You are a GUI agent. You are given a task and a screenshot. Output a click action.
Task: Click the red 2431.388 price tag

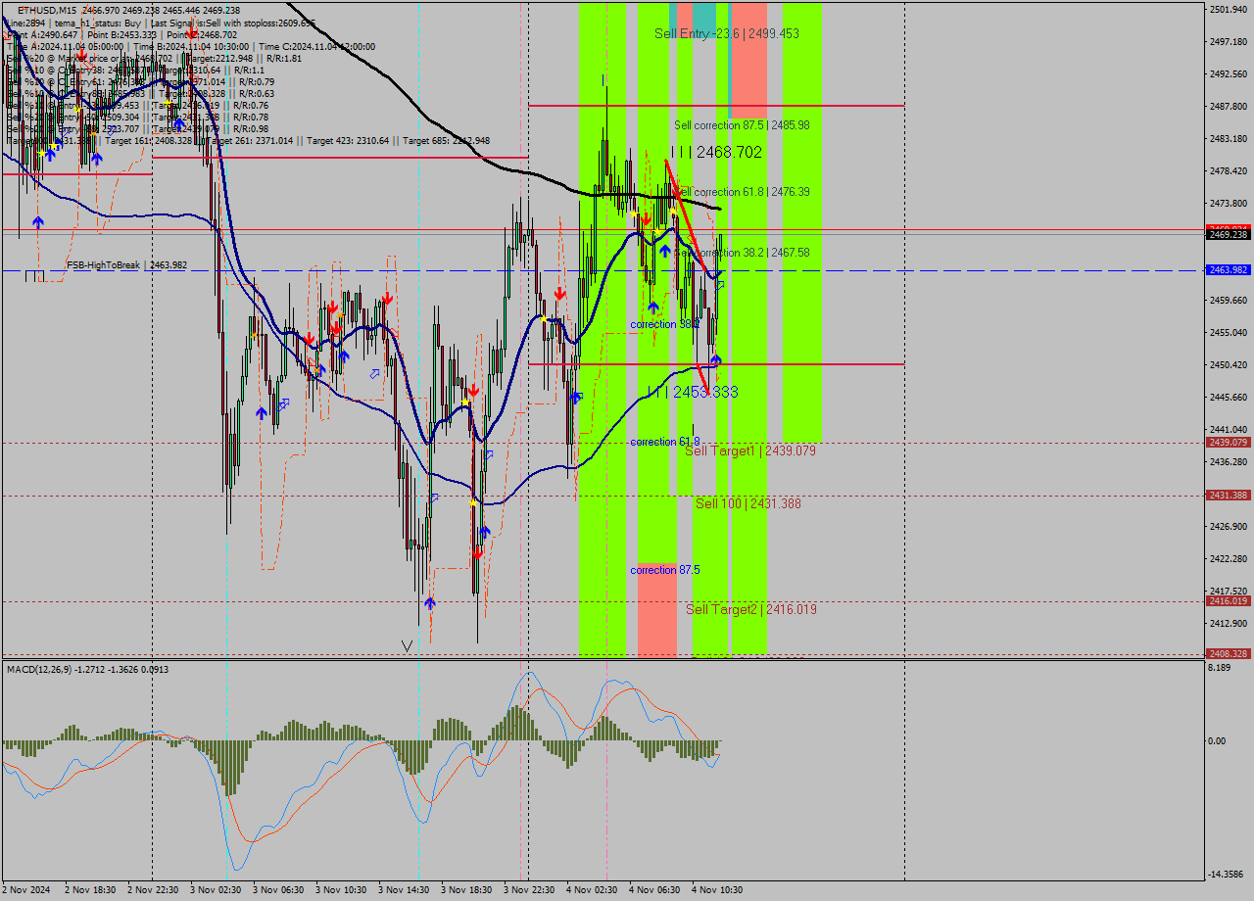(x=1229, y=496)
